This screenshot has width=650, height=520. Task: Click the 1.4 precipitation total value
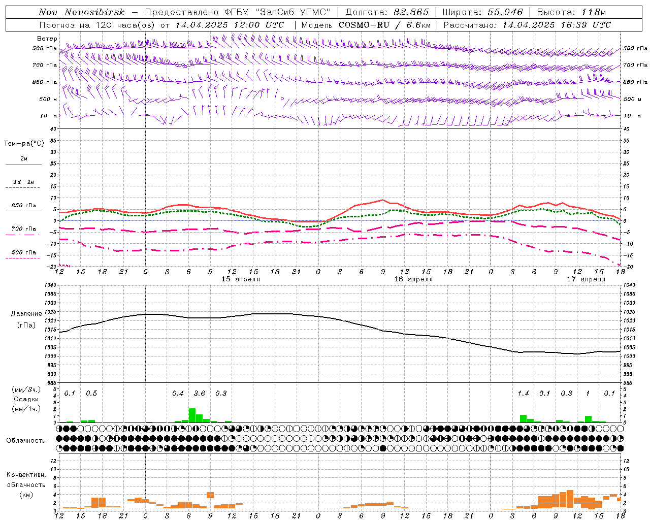(523, 393)
